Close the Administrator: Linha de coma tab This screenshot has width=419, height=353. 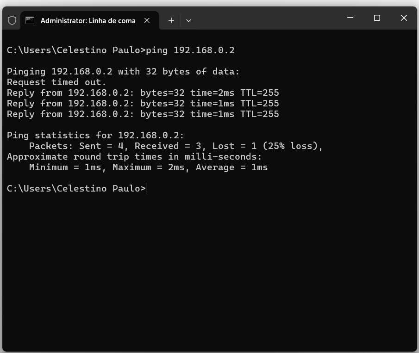point(147,20)
